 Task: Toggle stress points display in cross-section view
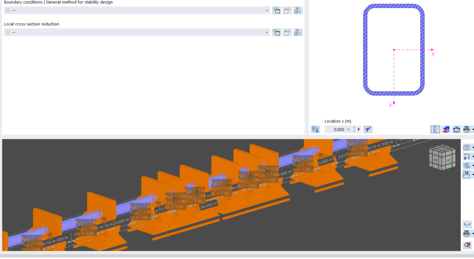(x=435, y=129)
